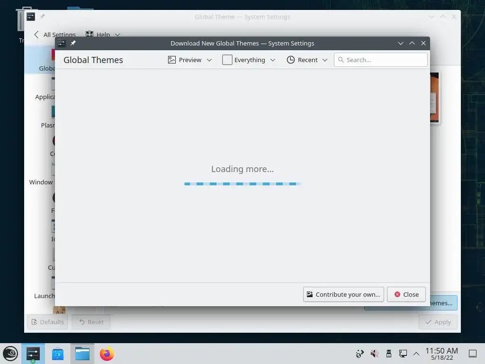Click the pin icon in the dialog titlebar
Image resolution: width=485 pixels, height=364 pixels.
(73, 43)
